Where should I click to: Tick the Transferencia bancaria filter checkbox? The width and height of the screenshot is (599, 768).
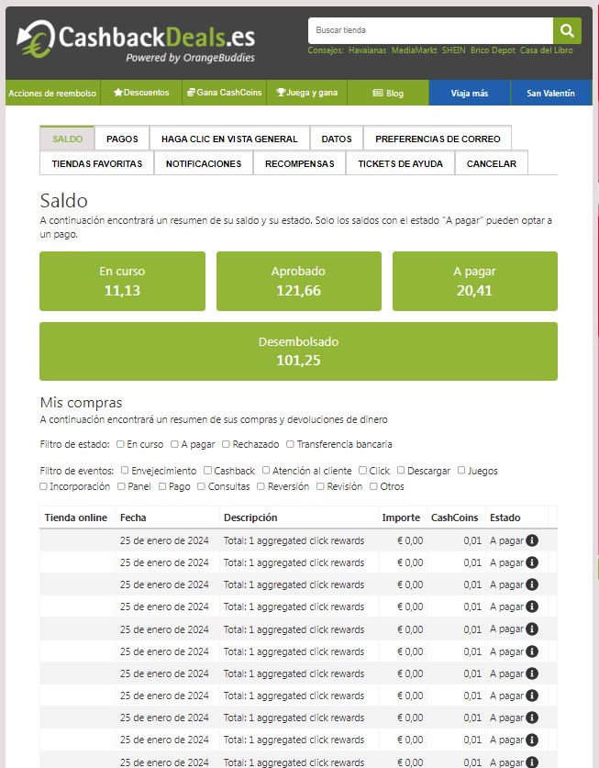pyautogui.click(x=290, y=444)
